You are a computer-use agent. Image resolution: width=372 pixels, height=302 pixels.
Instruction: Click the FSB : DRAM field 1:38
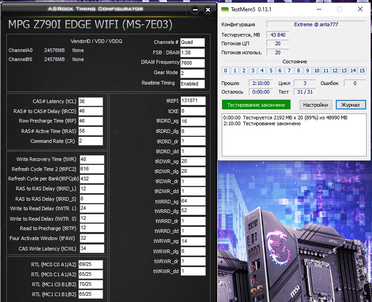click(x=192, y=52)
